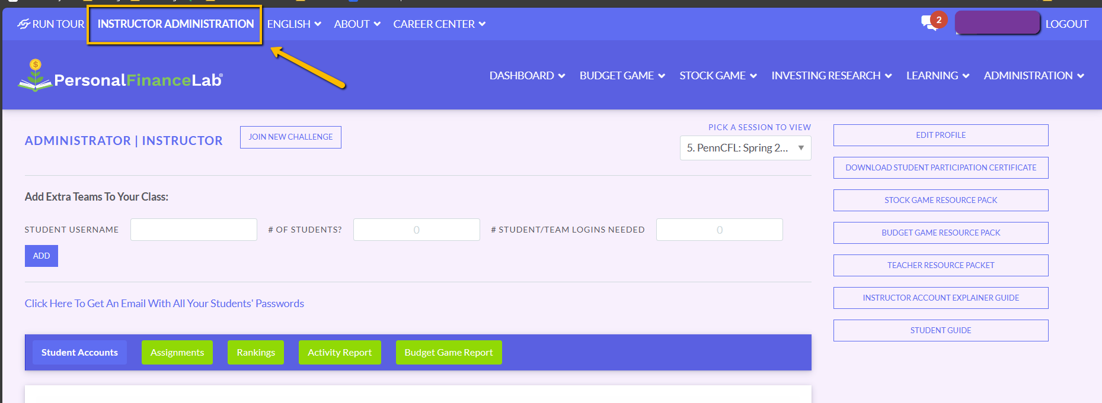
Task: Expand the About menu
Action: point(357,24)
